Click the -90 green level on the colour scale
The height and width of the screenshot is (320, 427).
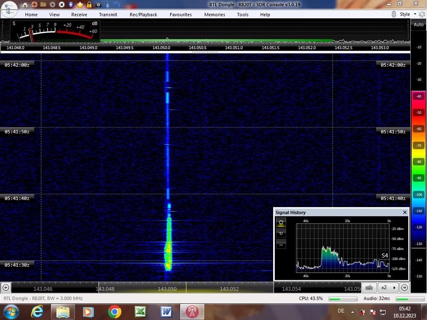tap(419, 178)
